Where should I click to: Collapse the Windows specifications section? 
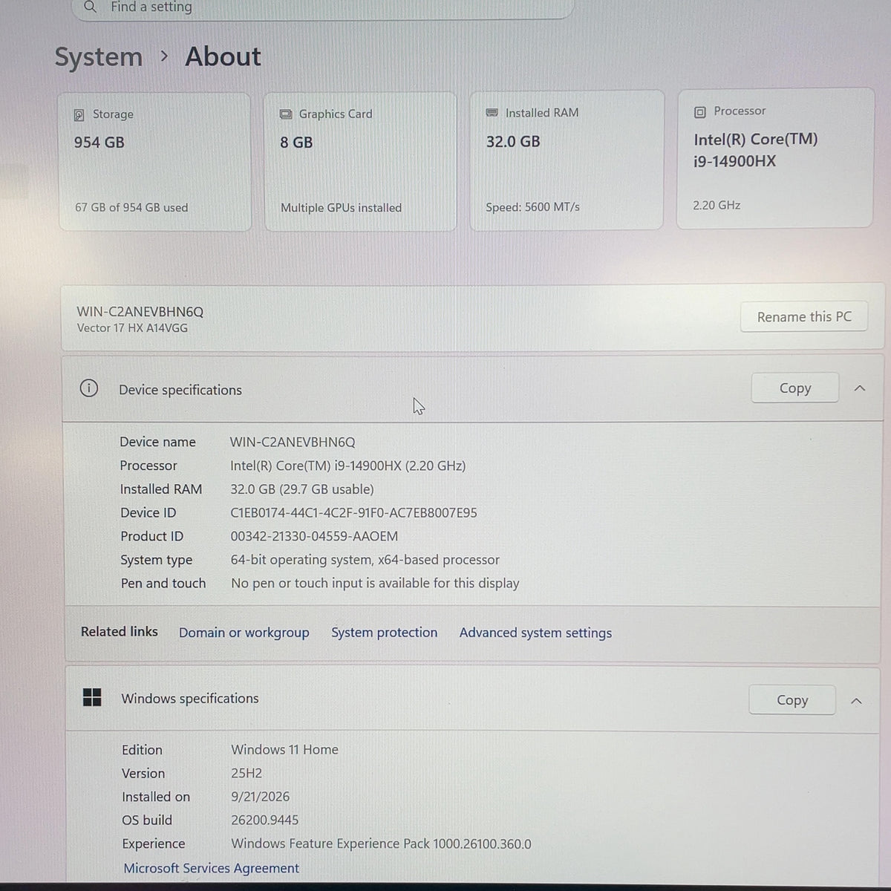point(856,701)
